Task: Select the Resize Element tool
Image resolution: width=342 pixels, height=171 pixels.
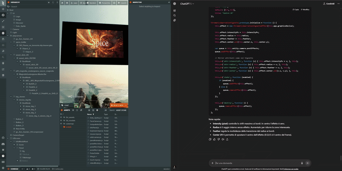Action: click(x=3, y=27)
